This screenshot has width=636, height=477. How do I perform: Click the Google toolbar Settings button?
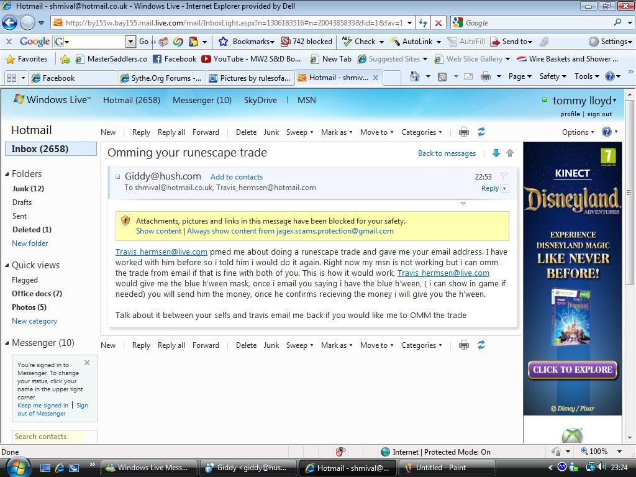(610, 42)
